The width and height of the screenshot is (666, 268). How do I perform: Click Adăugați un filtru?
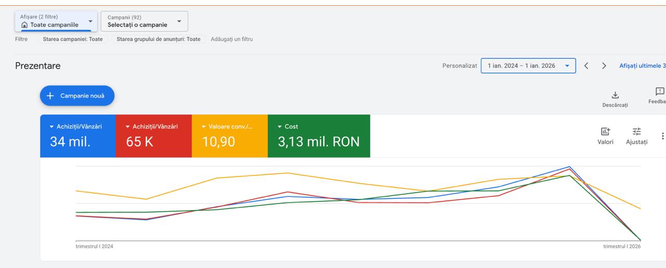[x=232, y=39]
